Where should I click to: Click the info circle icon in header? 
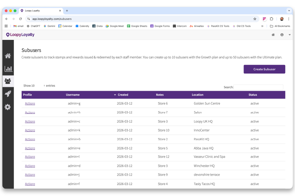[282, 35]
